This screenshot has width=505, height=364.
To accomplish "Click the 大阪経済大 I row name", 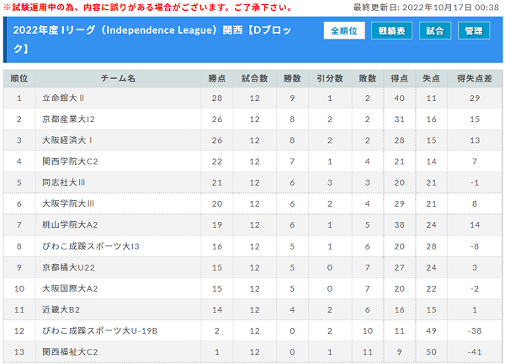I will coord(67,140).
